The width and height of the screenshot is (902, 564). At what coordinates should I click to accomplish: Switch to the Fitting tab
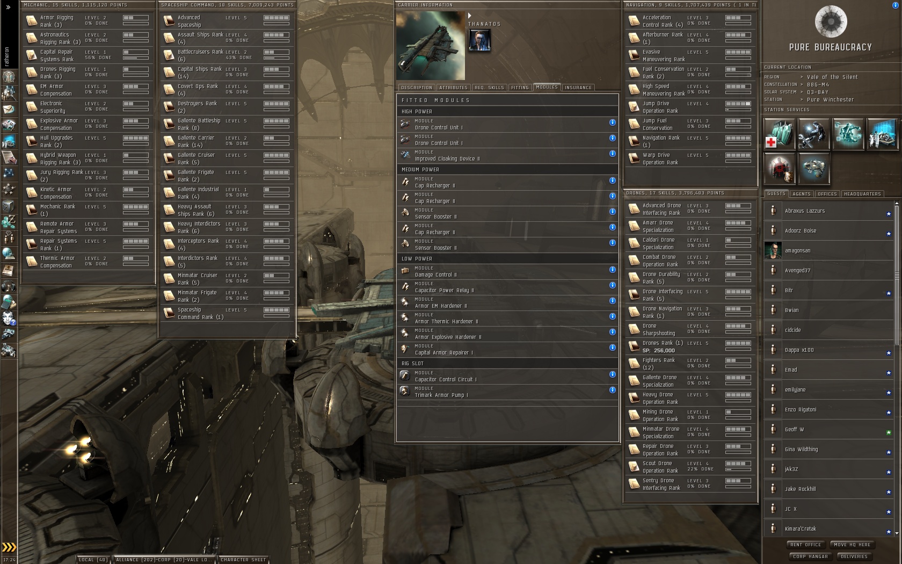(520, 88)
